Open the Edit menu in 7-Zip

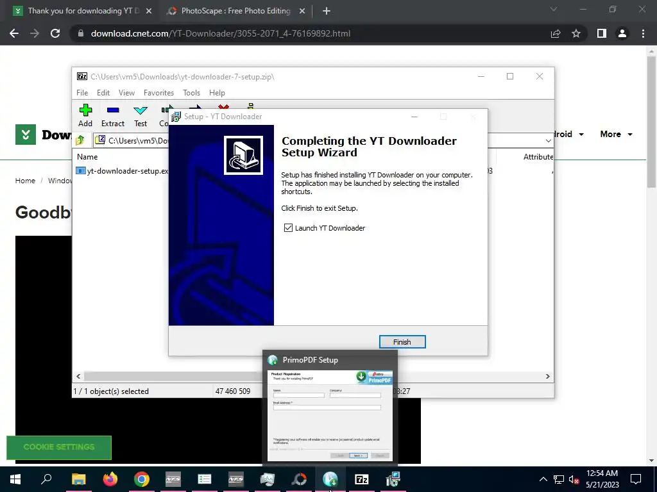(x=103, y=92)
